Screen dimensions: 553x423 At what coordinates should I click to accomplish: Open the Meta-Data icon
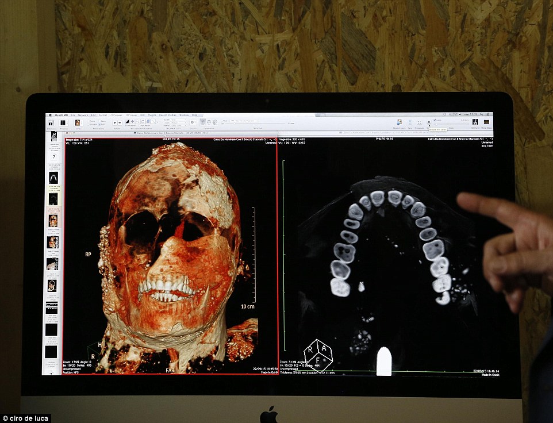pos(486,122)
